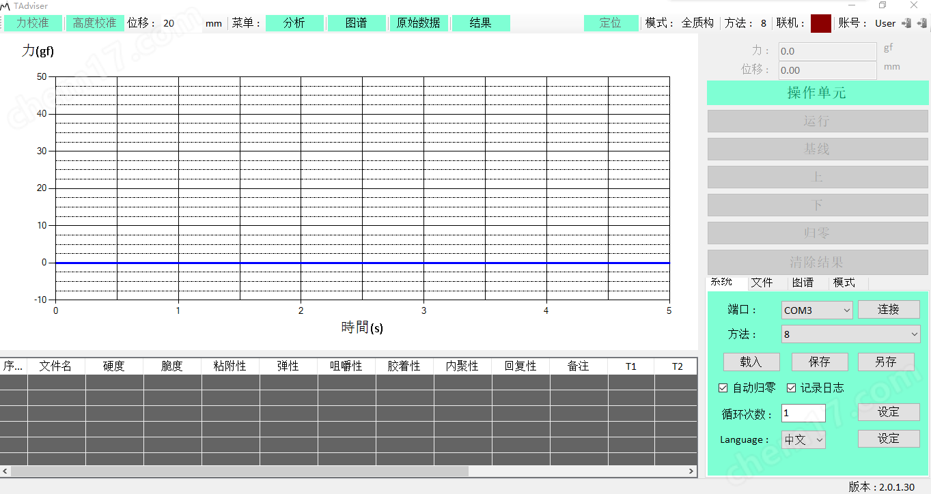Screen dimensions: 931x494
Task: Click the 定位 (positioning) toolbar item
Action: [611, 23]
